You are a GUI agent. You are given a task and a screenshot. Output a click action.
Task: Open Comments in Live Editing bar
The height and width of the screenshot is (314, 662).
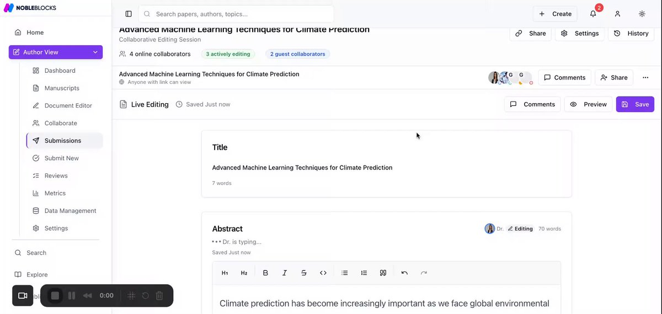(x=532, y=104)
